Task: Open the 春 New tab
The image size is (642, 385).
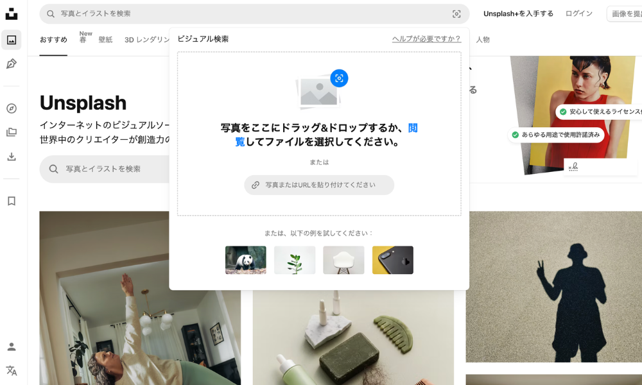Action: (83, 39)
